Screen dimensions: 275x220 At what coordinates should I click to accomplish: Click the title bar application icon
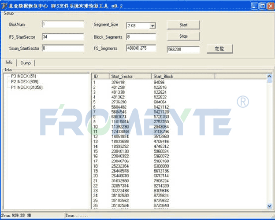click(4, 6)
